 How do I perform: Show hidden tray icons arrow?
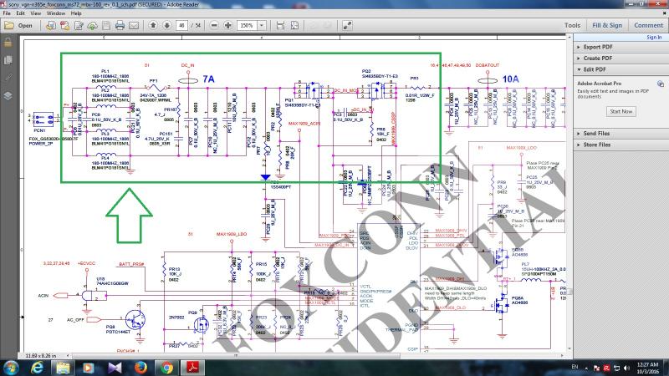click(x=586, y=368)
